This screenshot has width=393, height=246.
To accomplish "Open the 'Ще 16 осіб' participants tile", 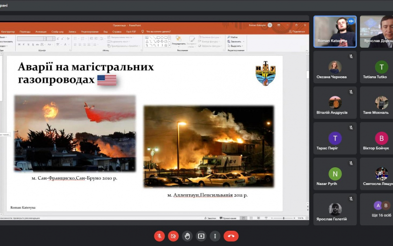I will [376, 209].
